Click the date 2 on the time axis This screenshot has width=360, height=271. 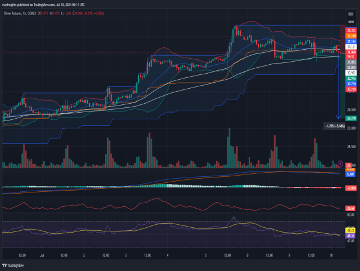click(84, 255)
